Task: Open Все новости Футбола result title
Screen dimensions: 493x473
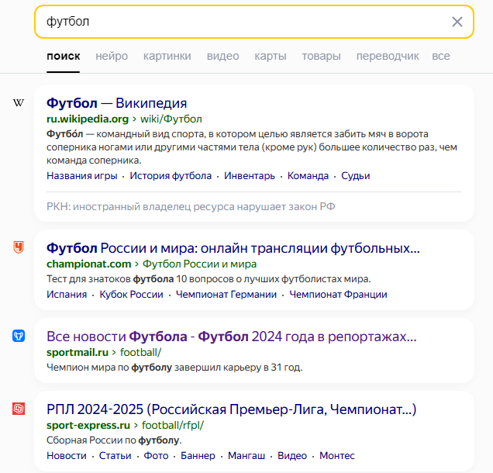Action: [x=232, y=337]
